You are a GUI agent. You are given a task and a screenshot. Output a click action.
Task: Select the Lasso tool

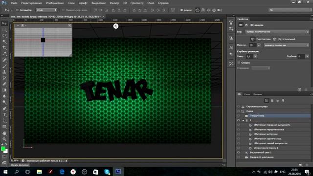pyautogui.click(x=4, y=36)
